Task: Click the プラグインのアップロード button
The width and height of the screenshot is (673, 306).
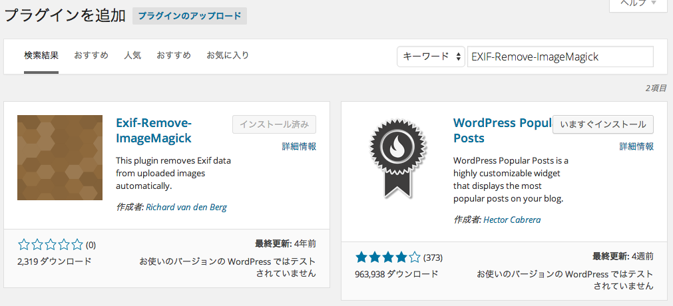Action: click(x=189, y=17)
